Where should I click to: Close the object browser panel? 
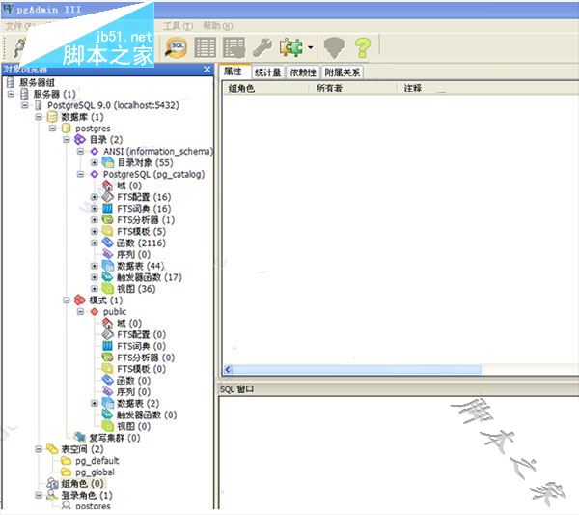click(x=207, y=70)
